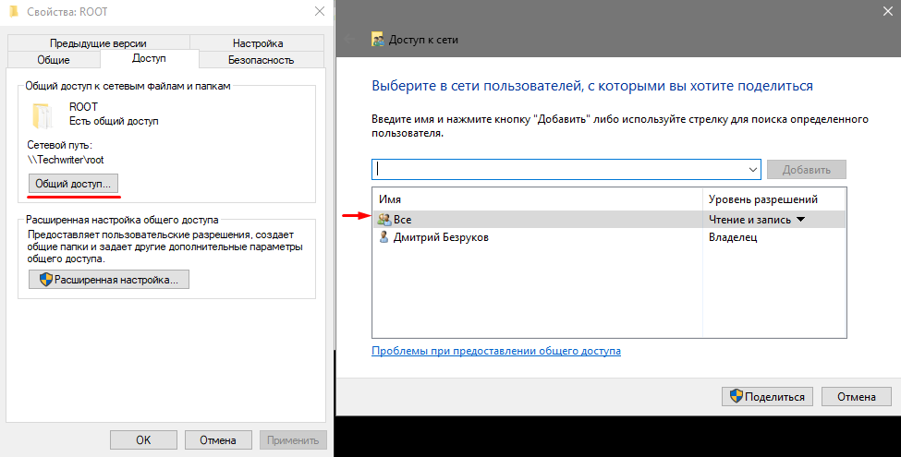Confirm properties with the OK button
The image size is (901, 457).
click(x=143, y=440)
